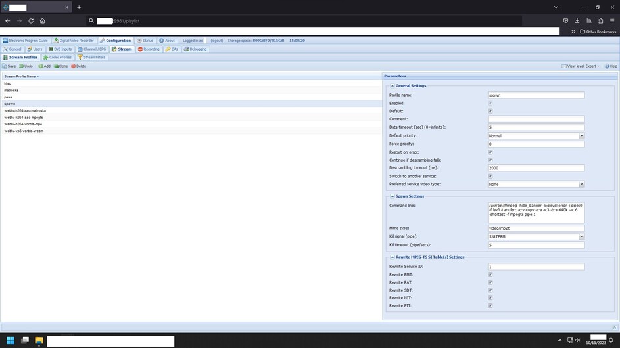The width and height of the screenshot is (620, 348).
Task: Click the Command line text area
Action: tap(536, 213)
